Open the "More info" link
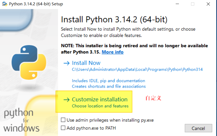The height and width of the screenshot is (136, 217). coord(112,52)
